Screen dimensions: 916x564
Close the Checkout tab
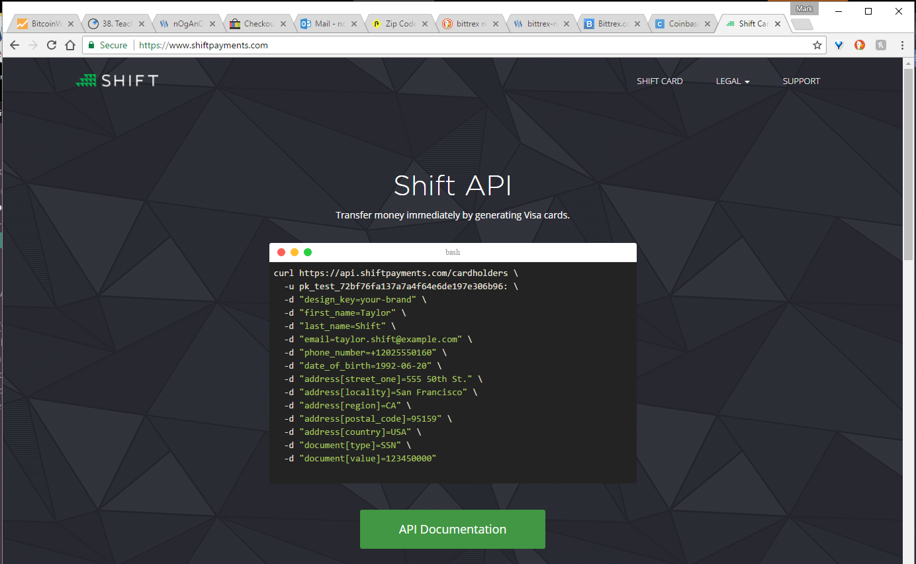pyautogui.click(x=283, y=24)
